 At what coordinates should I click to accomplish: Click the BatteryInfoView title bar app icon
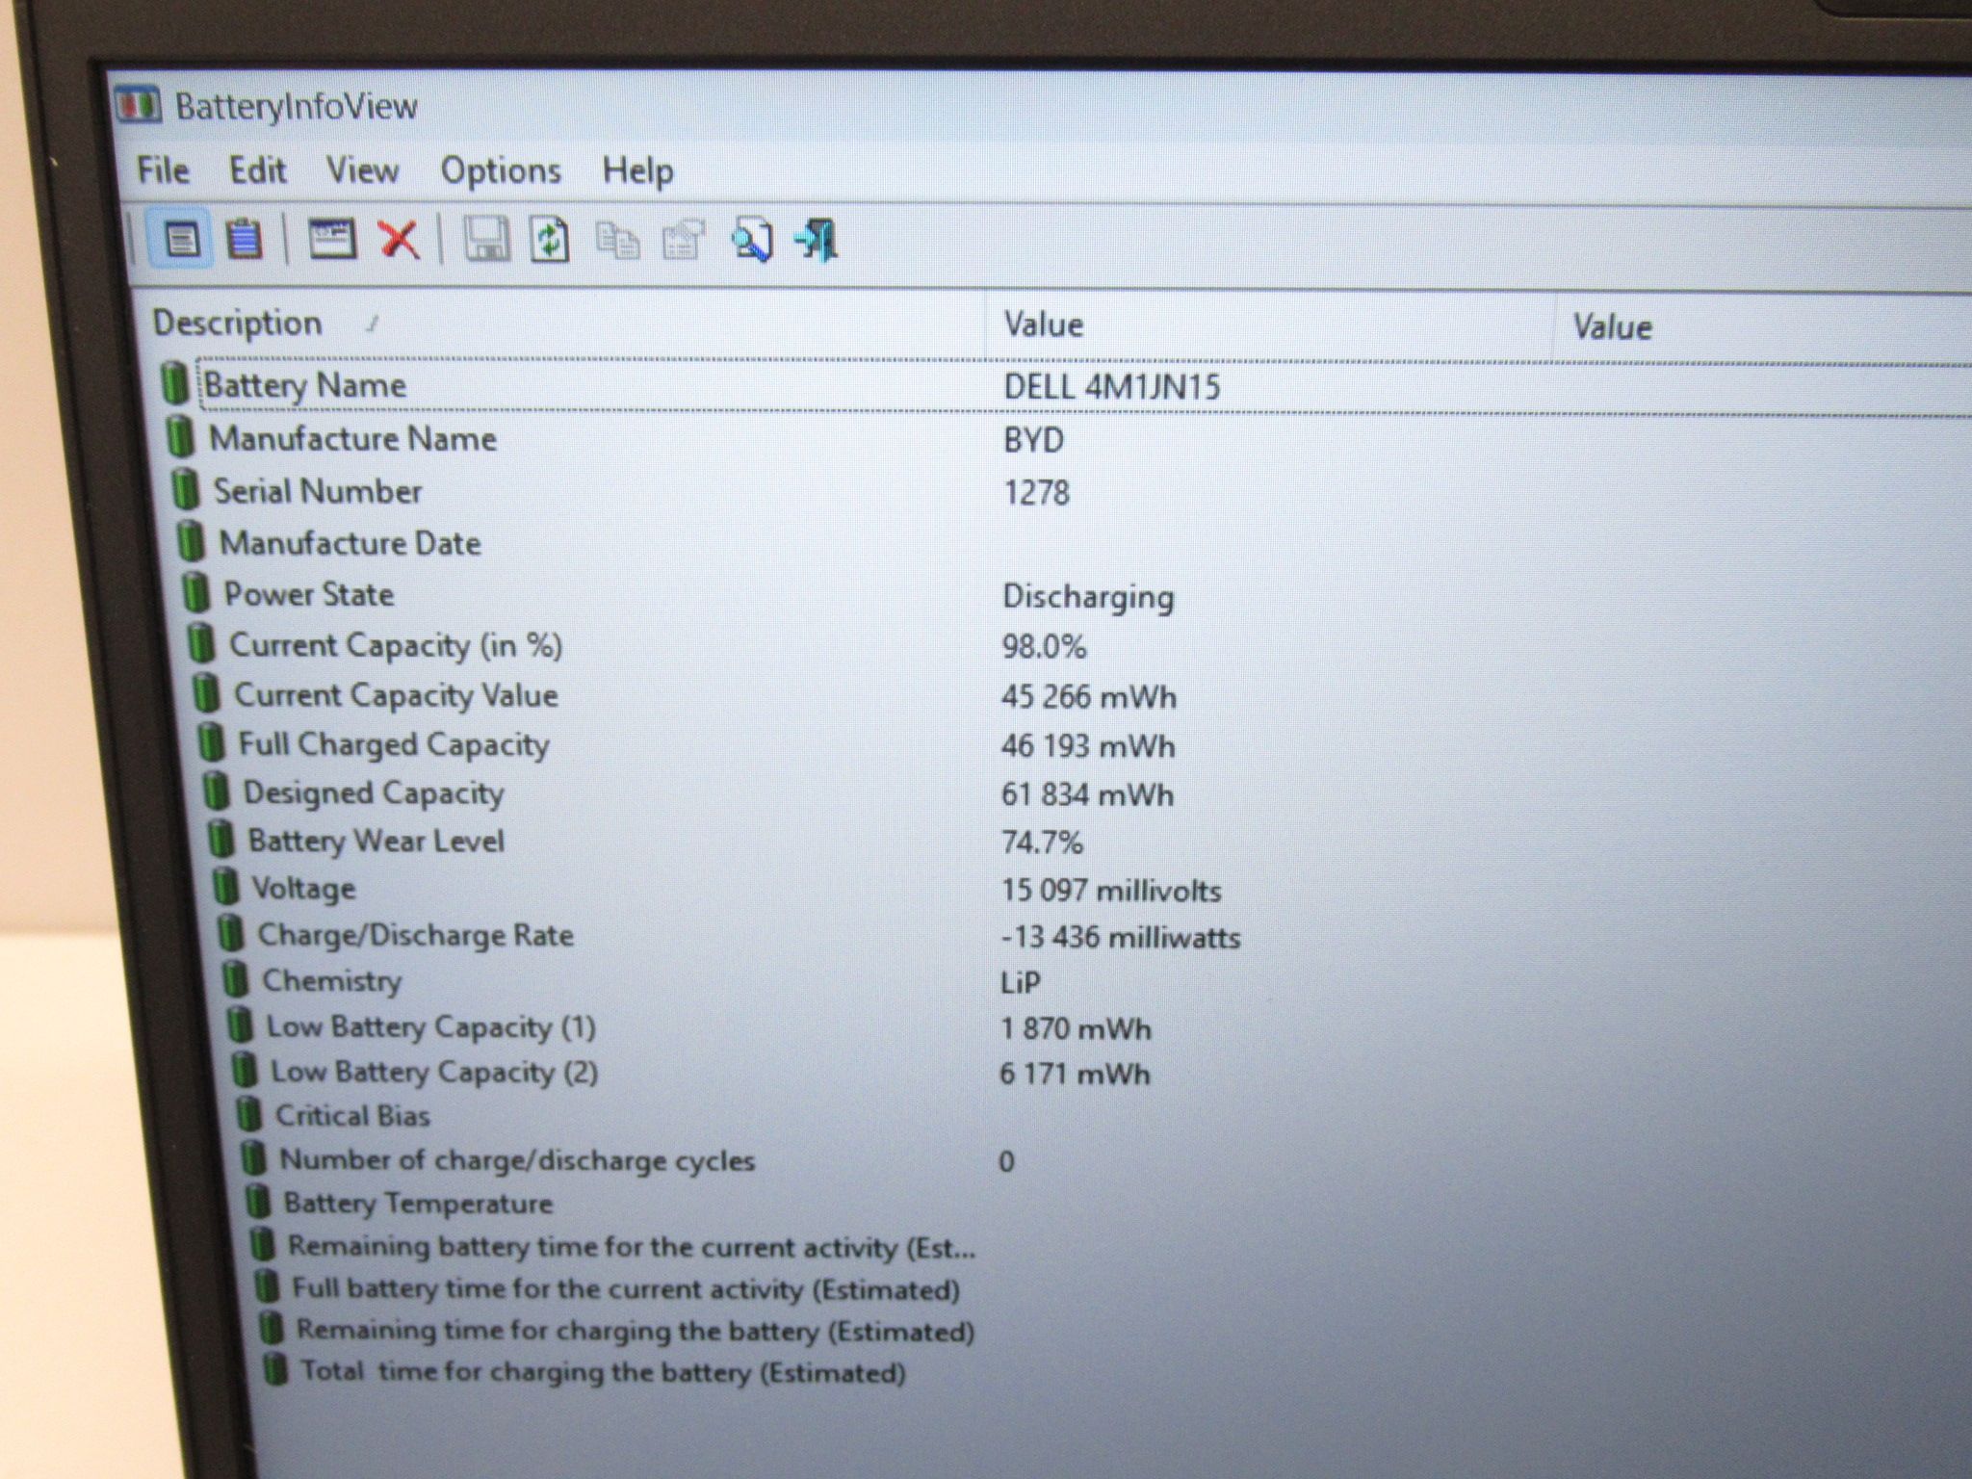point(137,105)
